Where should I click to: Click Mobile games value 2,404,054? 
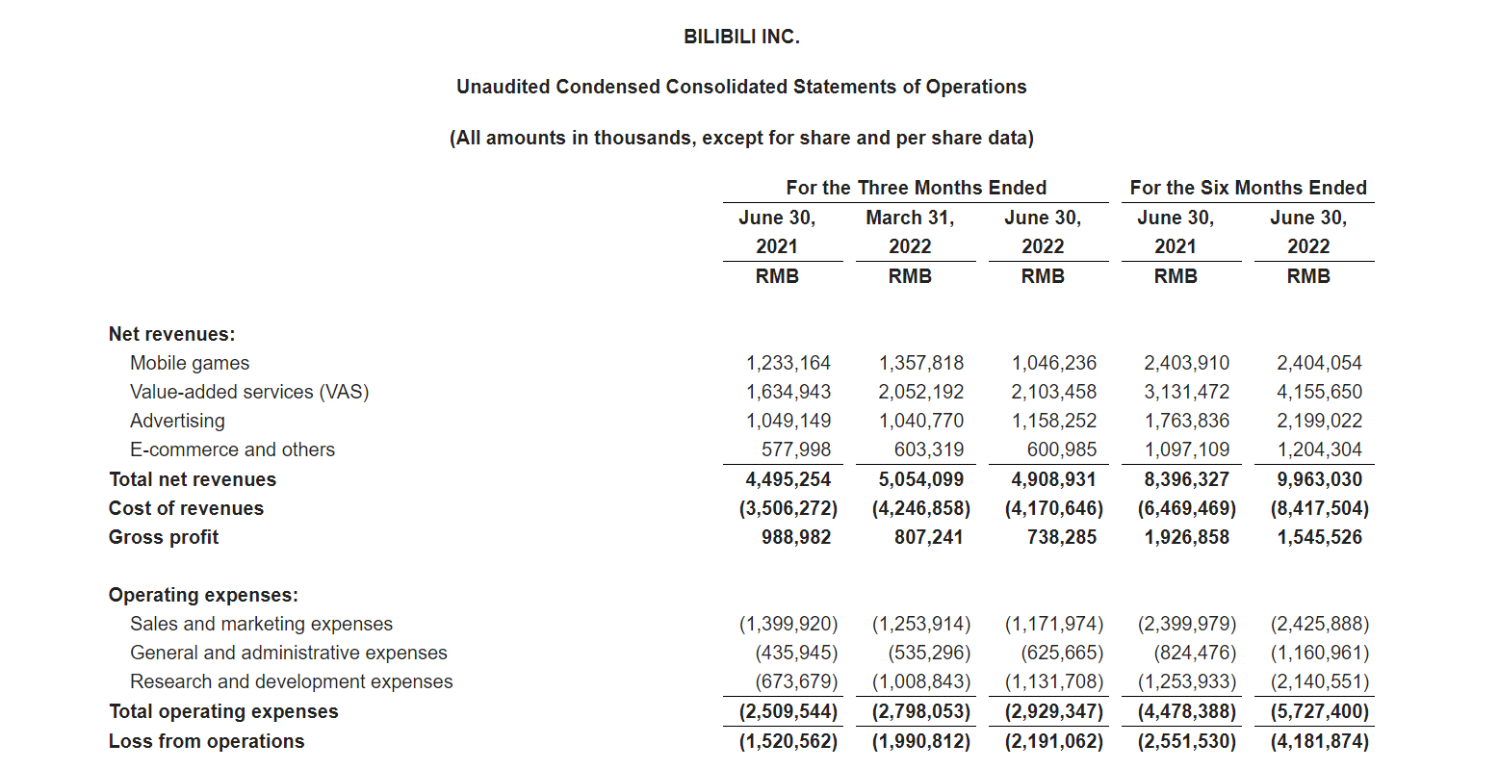1320,363
